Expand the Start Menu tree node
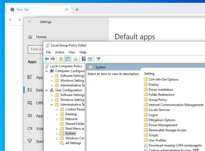The image size is (205, 151). point(57,129)
